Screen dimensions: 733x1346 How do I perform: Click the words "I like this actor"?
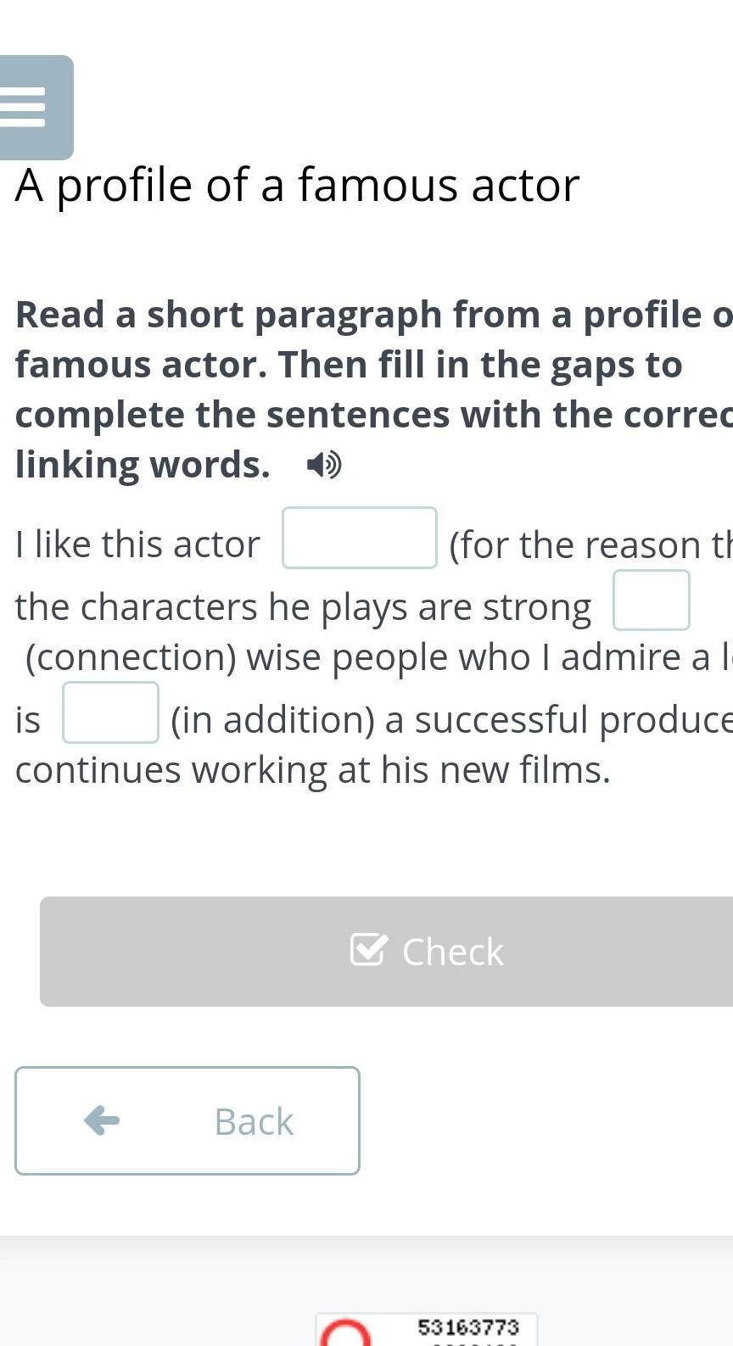click(137, 545)
